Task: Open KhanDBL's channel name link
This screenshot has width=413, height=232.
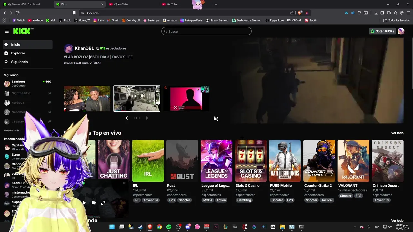Action: (x=84, y=48)
